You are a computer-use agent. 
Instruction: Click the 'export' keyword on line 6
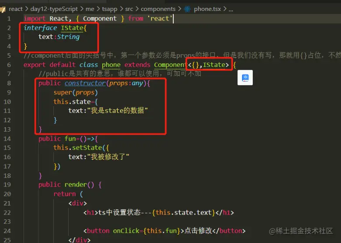click(x=34, y=65)
